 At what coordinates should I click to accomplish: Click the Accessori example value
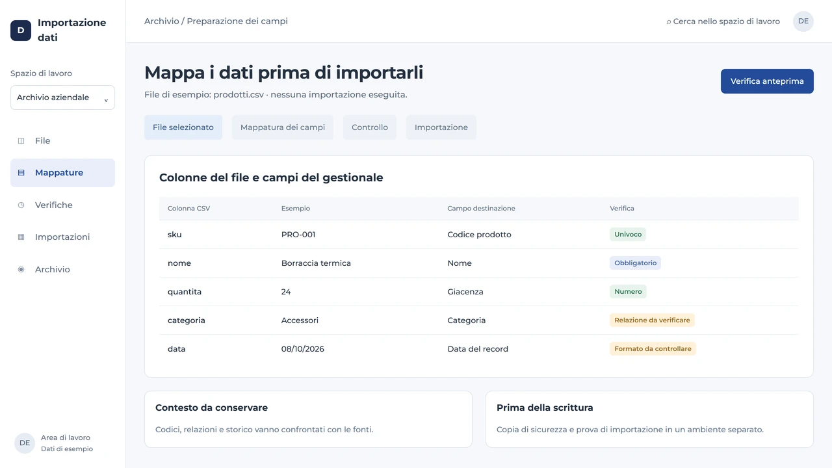tap(300, 320)
